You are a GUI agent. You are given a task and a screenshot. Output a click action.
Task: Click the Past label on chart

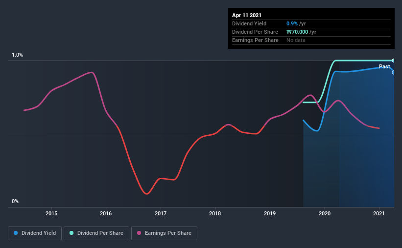384,66
